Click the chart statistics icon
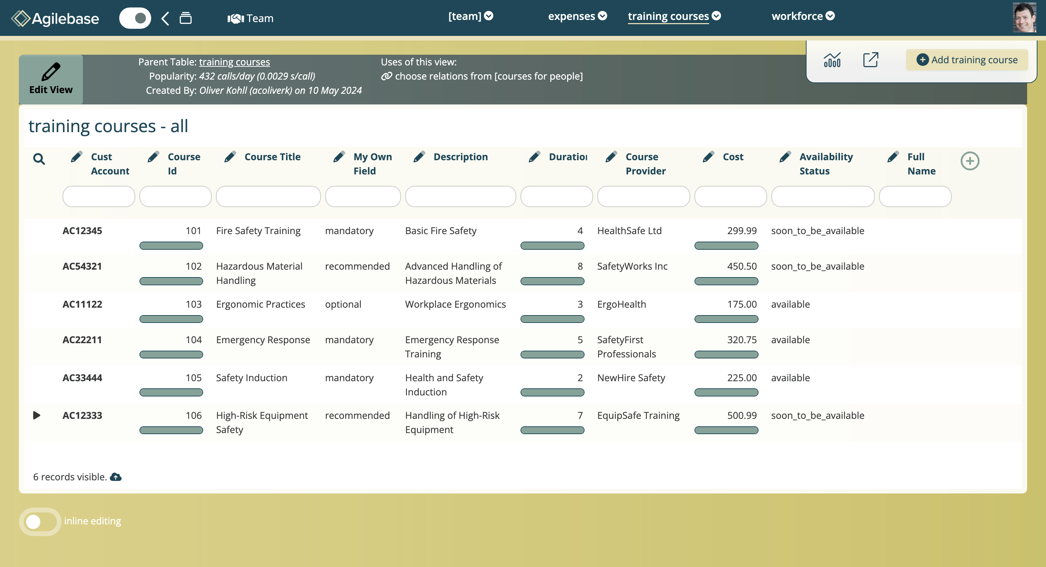Screen dimensions: 1046x567 point(831,60)
